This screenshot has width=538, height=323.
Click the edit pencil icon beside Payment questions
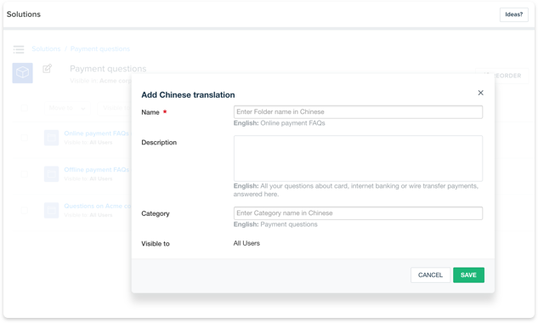tap(47, 69)
